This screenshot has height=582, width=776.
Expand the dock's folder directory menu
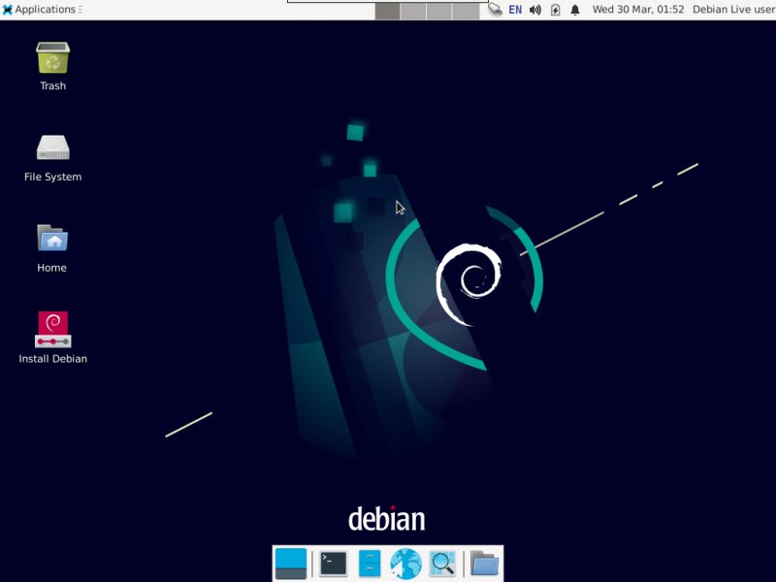tap(484, 564)
